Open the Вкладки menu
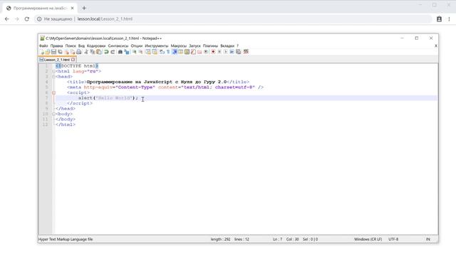The height and width of the screenshot is (256, 456). click(227, 46)
